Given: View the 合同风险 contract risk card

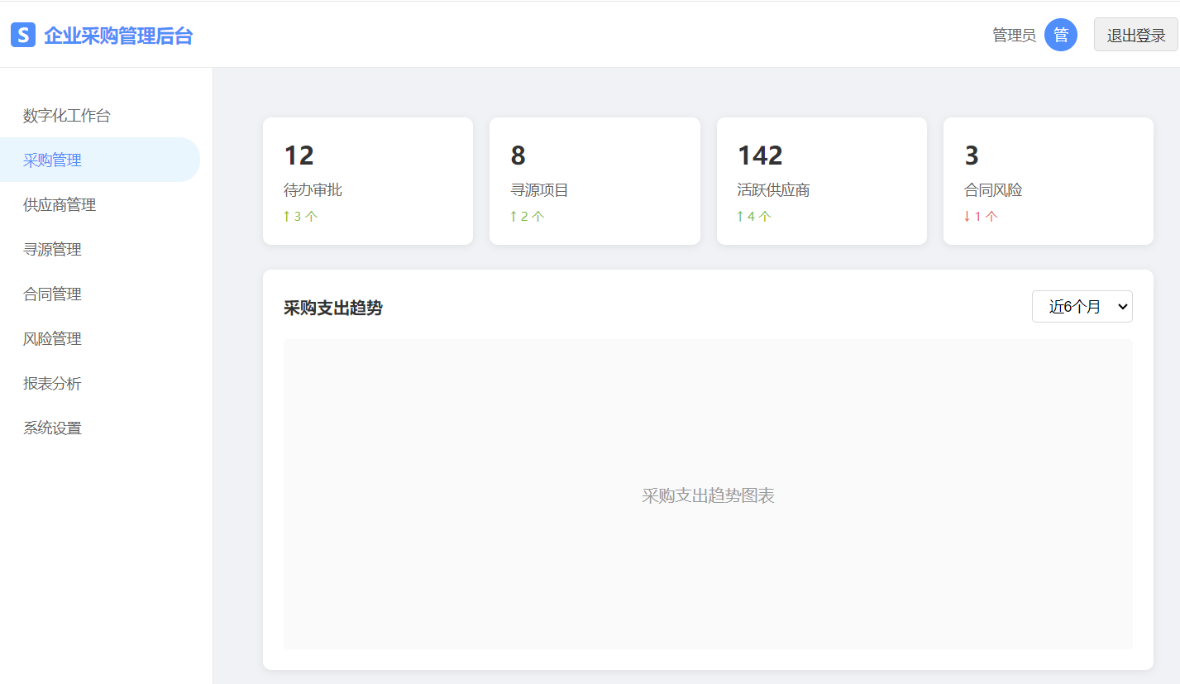Looking at the screenshot, I should pyautogui.click(x=1047, y=180).
